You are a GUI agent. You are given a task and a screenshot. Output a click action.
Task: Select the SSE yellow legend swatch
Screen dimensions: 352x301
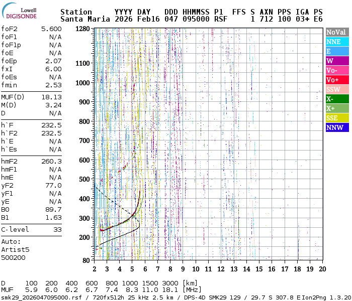pos(337,118)
